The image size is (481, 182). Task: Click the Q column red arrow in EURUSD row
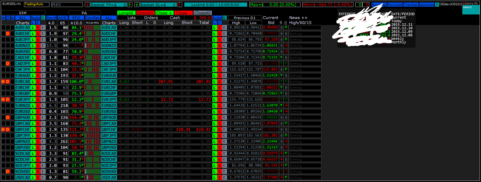286,111
